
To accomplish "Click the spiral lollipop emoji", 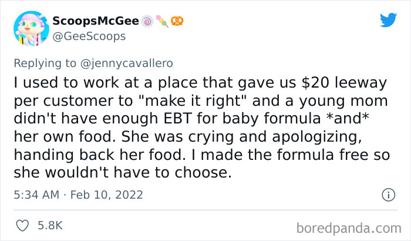I will (146, 21).
